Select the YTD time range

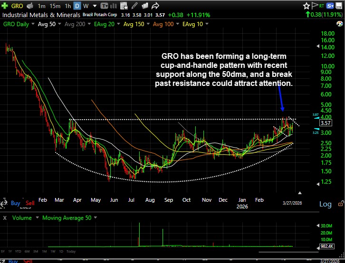tap(18, 251)
